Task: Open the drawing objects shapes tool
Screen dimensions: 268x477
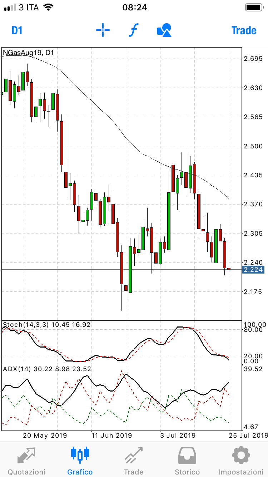Action: 164,30
